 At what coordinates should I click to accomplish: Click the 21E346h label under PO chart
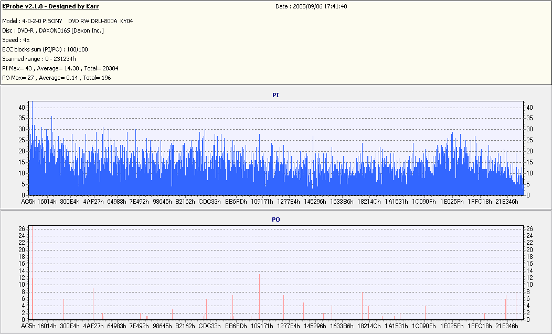point(507,326)
